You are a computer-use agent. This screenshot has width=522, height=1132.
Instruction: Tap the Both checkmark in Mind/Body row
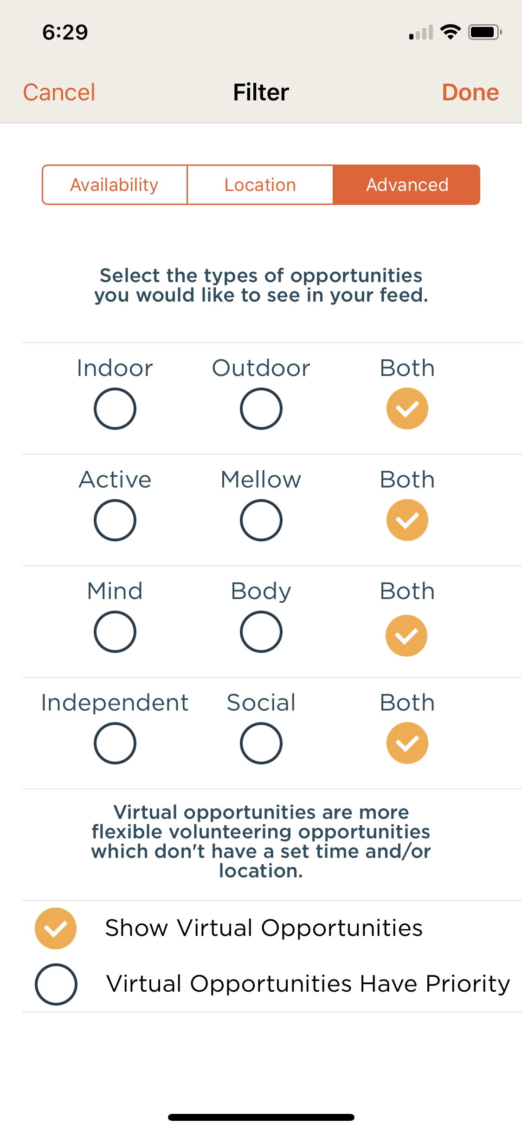click(406, 636)
